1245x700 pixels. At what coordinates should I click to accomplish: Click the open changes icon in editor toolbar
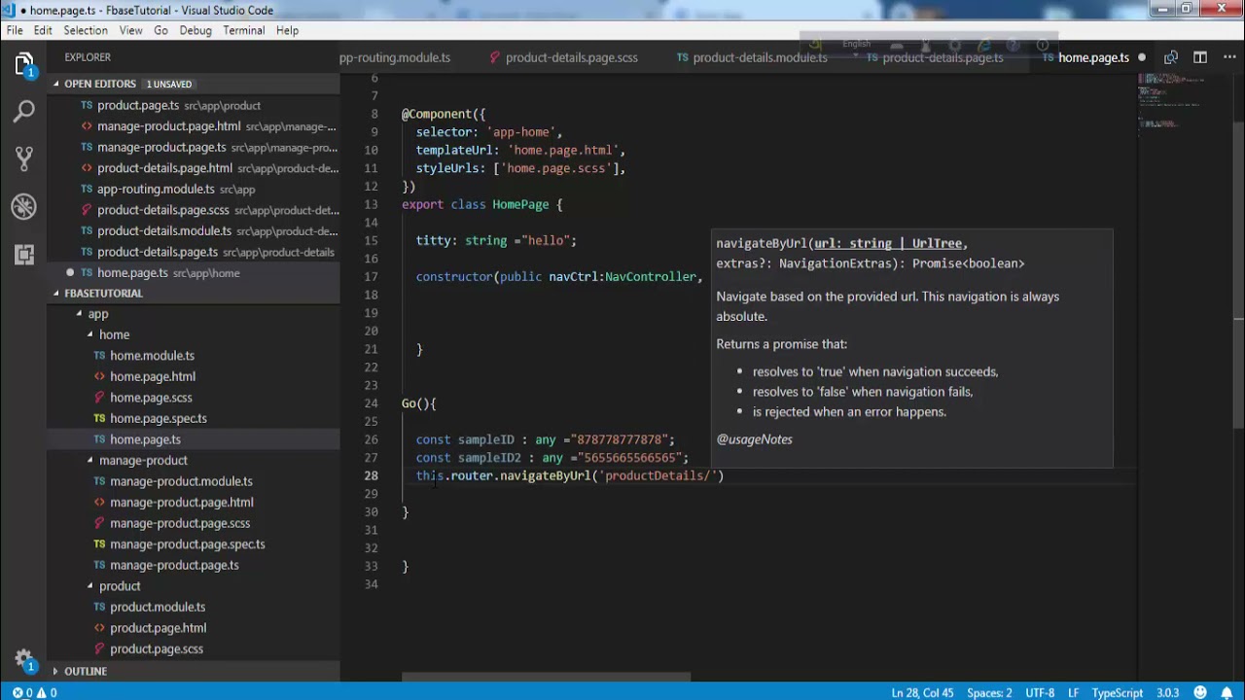1171,57
